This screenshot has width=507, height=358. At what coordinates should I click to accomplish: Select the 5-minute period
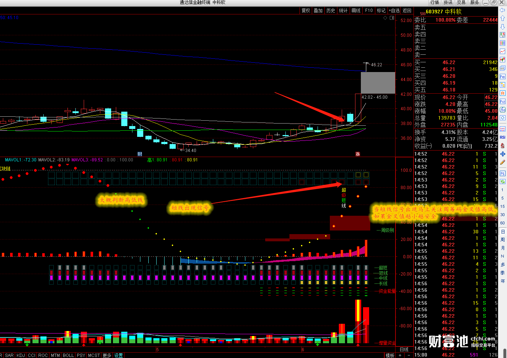[502, 198]
